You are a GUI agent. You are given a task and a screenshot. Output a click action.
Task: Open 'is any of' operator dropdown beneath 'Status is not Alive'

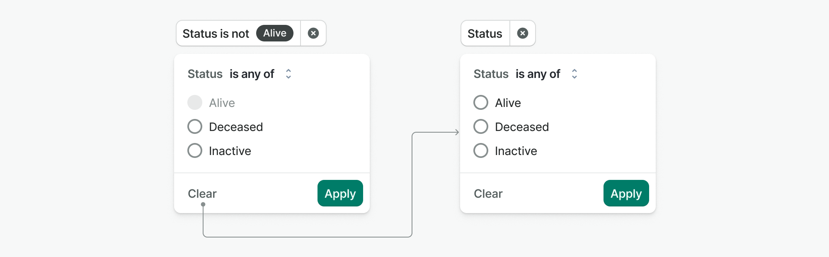click(x=252, y=74)
